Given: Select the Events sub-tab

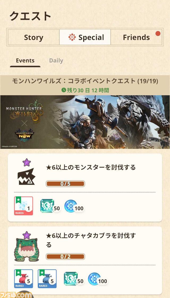Looking at the screenshot, I should pos(25,61).
